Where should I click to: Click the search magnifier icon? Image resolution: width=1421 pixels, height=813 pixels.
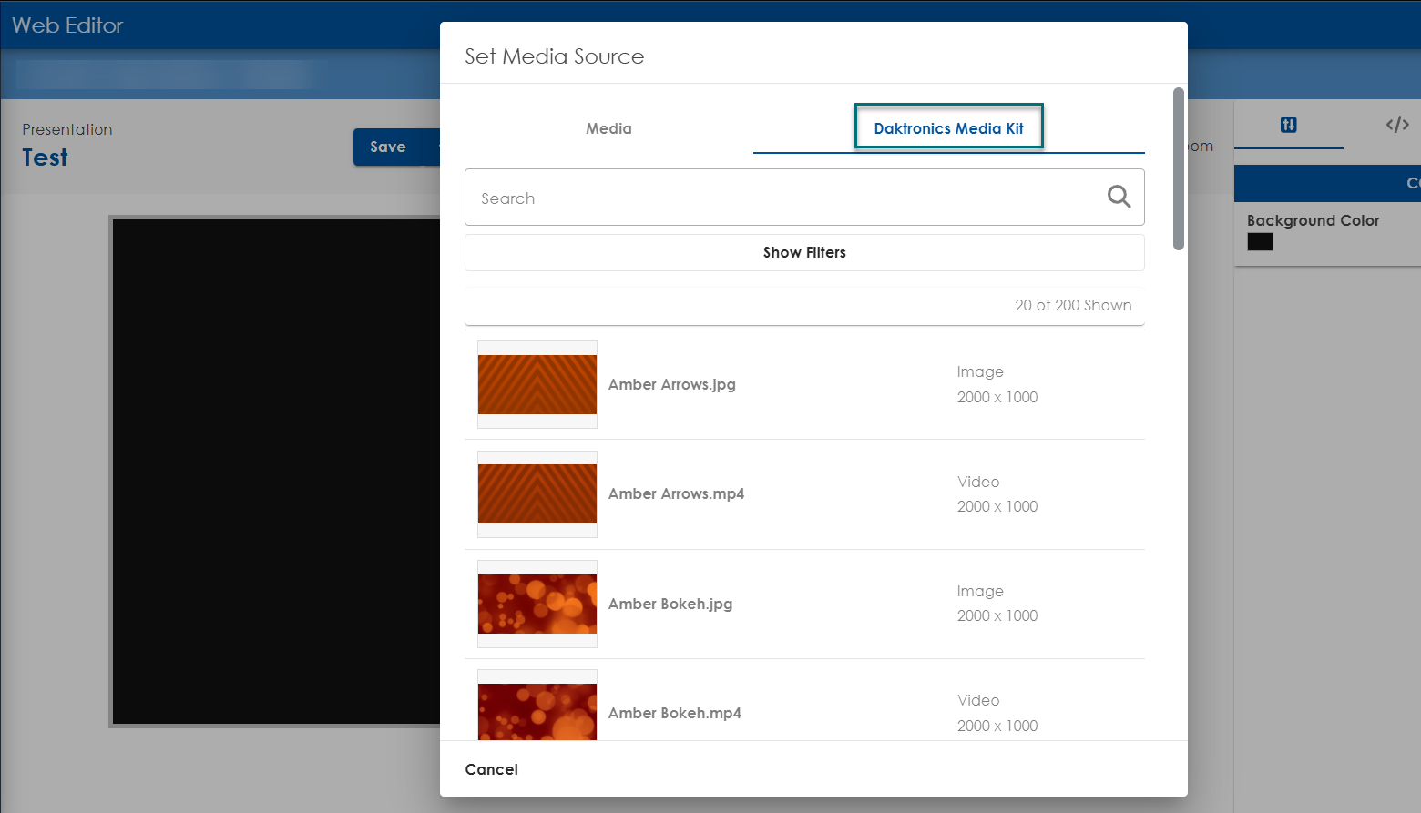coord(1119,197)
